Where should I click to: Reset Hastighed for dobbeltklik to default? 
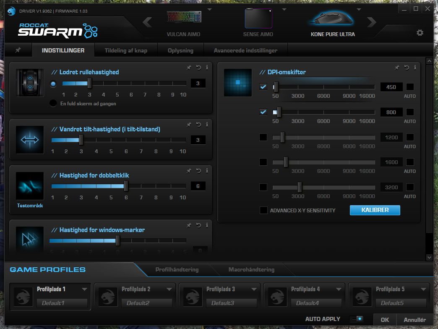[x=198, y=171]
